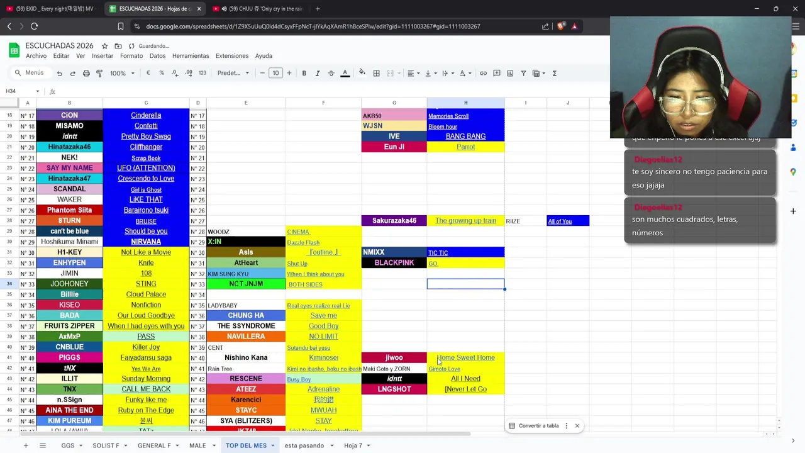Screen dimensions: 805x453
Task: Switch to the EXID Every night browser tab
Action: tap(52, 9)
